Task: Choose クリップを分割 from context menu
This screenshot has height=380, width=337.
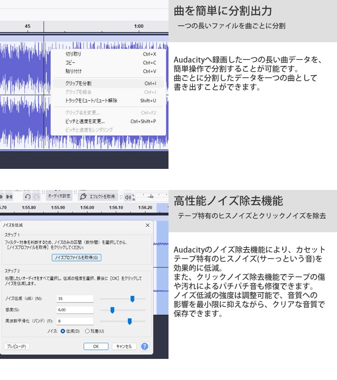Action: point(78,84)
